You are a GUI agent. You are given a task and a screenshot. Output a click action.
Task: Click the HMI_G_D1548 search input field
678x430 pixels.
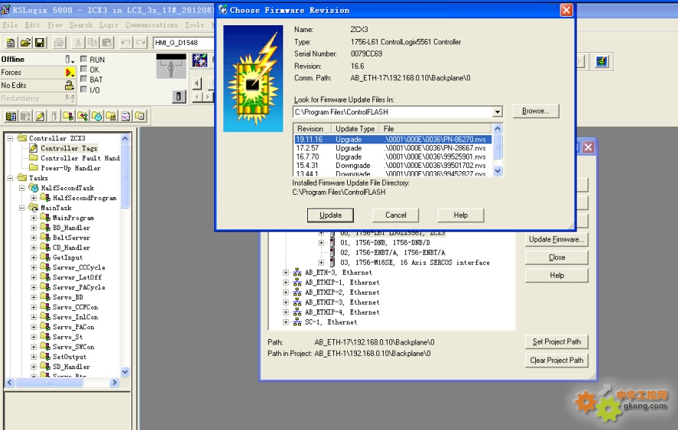(x=183, y=43)
